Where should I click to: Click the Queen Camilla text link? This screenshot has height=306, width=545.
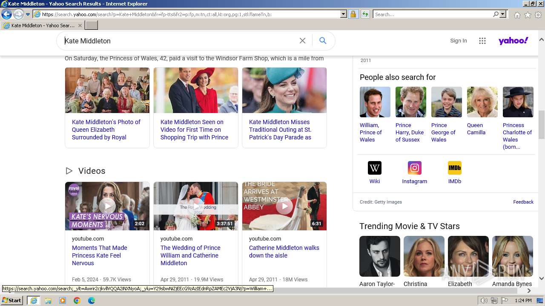(x=476, y=129)
